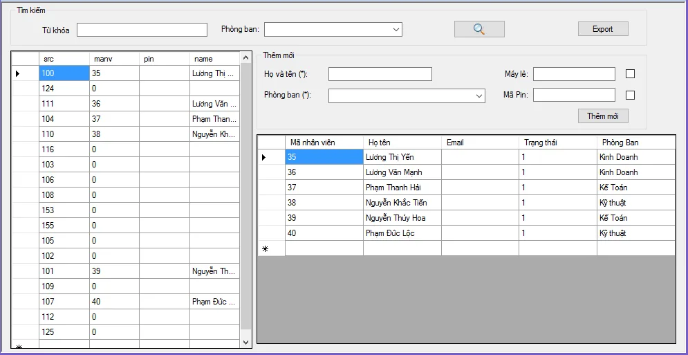
Task: Expand the Phòng ban (*) dropdown in Thêm mới
Action: click(479, 96)
